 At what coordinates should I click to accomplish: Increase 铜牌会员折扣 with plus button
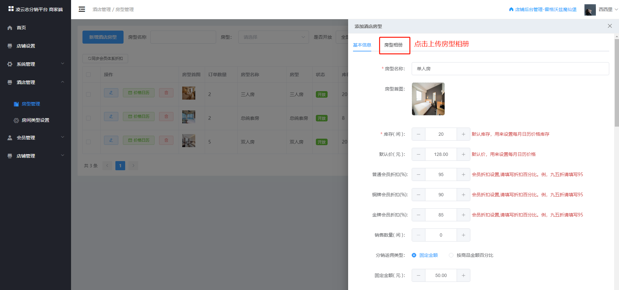coord(464,195)
